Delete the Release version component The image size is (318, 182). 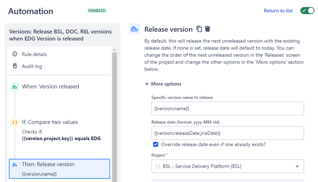(208, 29)
